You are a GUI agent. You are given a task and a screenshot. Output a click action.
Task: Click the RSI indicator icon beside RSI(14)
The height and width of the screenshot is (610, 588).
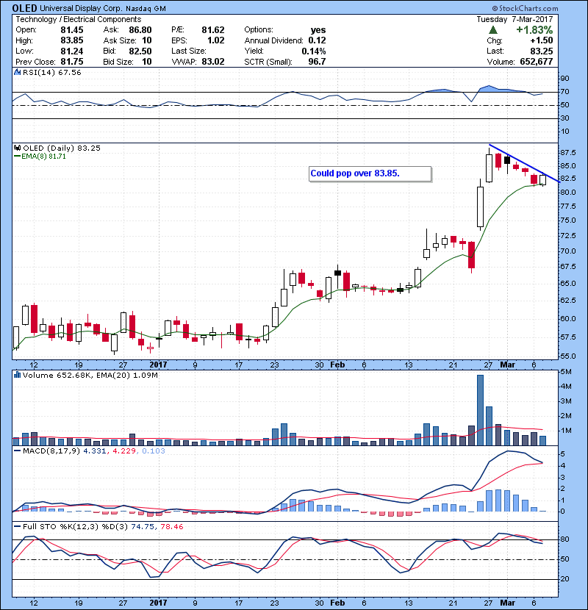(x=17, y=72)
